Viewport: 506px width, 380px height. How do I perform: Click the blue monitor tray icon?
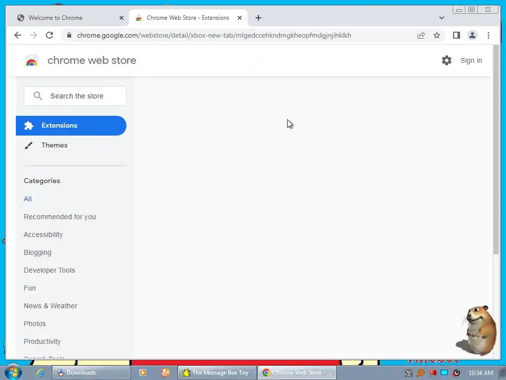click(x=444, y=373)
